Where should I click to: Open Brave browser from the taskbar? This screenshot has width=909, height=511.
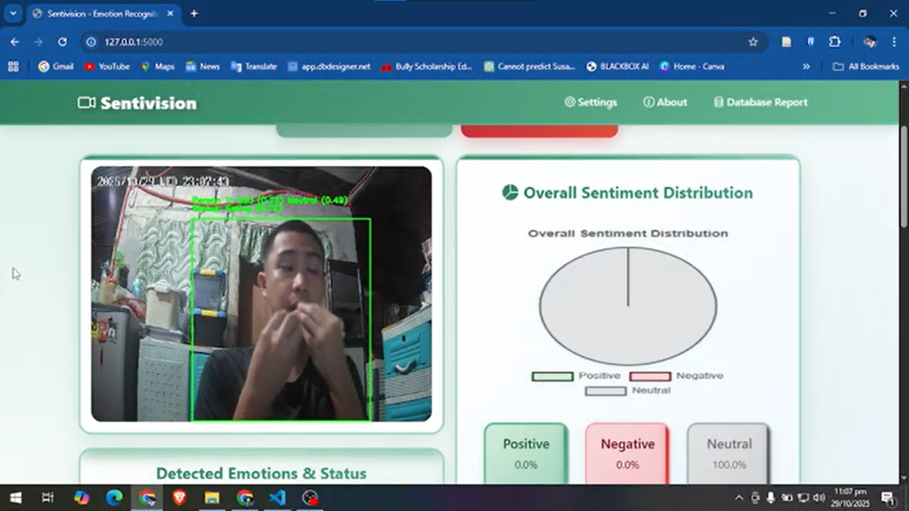[180, 497]
